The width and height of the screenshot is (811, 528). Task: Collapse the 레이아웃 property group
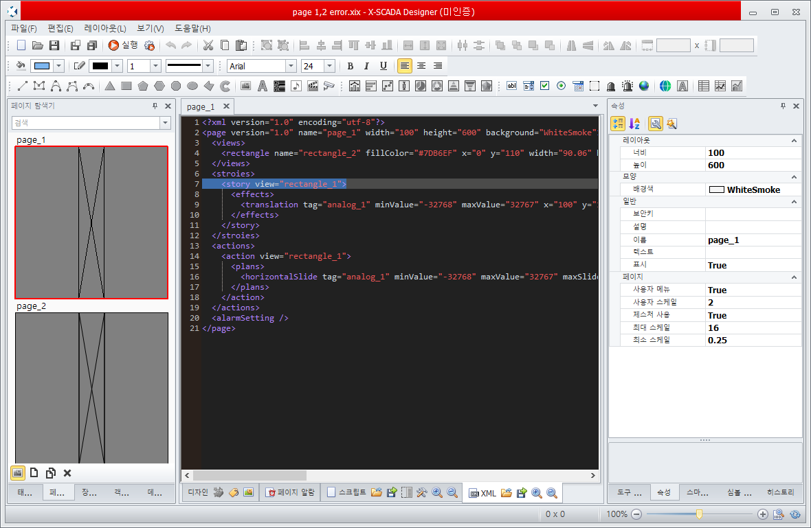coord(794,141)
